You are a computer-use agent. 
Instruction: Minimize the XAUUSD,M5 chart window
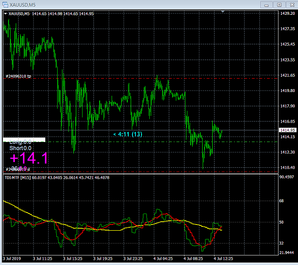pyautogui.click(x=266, y=5)
